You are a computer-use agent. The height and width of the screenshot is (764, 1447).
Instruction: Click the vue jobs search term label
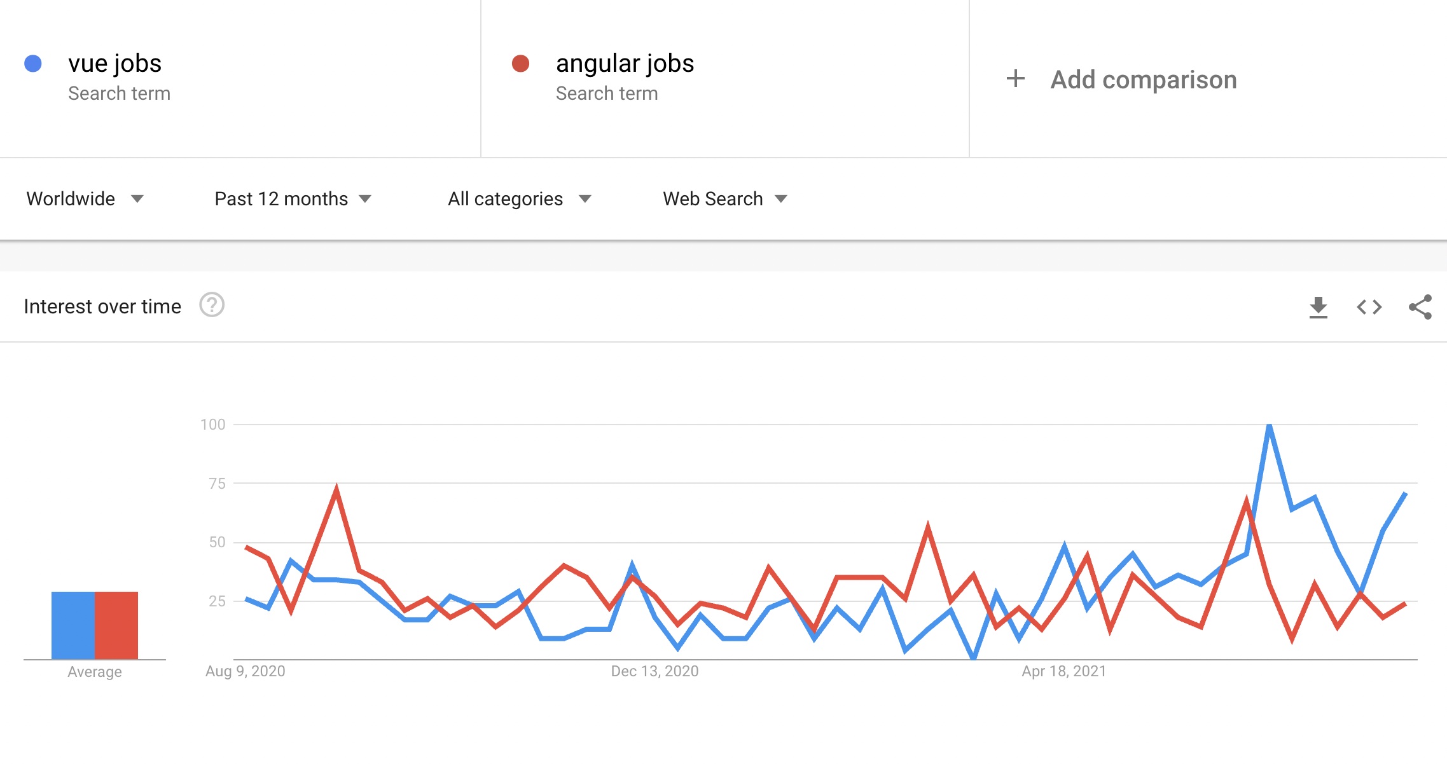(x=114, y=63)
